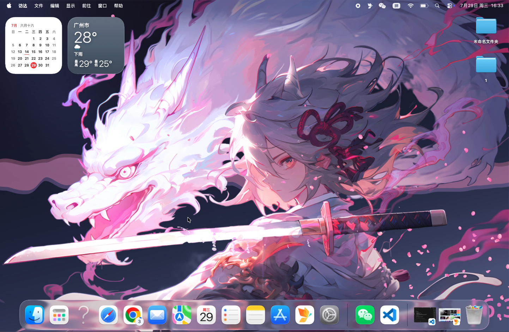Open the 窗口 menu
The image size is (509, 332).
pos(102,6)
